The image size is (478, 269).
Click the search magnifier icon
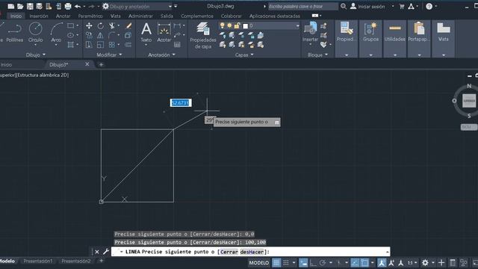(344, 6)
